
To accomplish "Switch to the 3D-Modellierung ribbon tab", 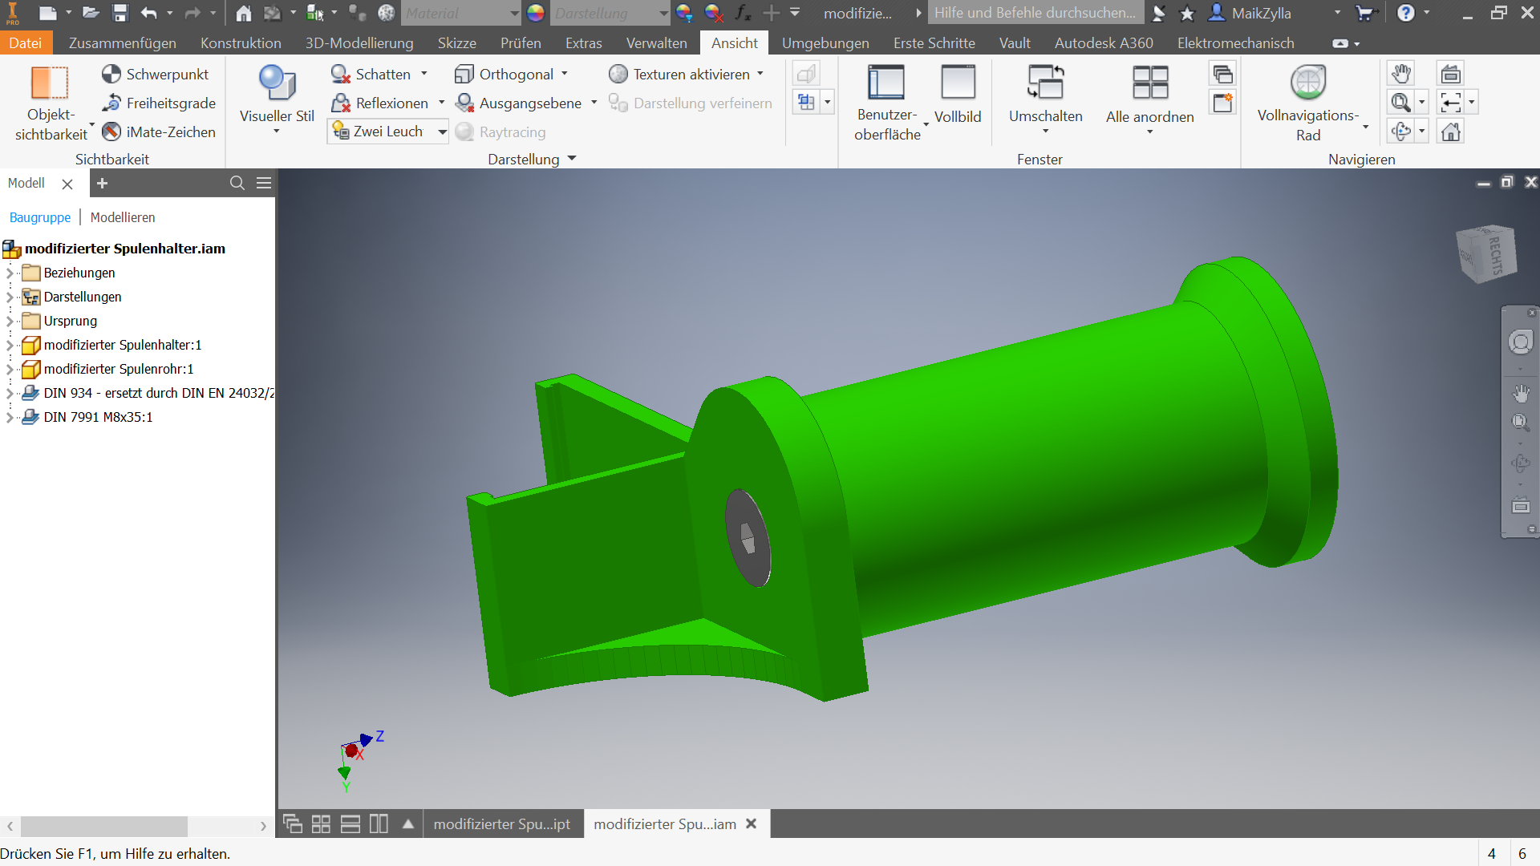I will (359, 42).
